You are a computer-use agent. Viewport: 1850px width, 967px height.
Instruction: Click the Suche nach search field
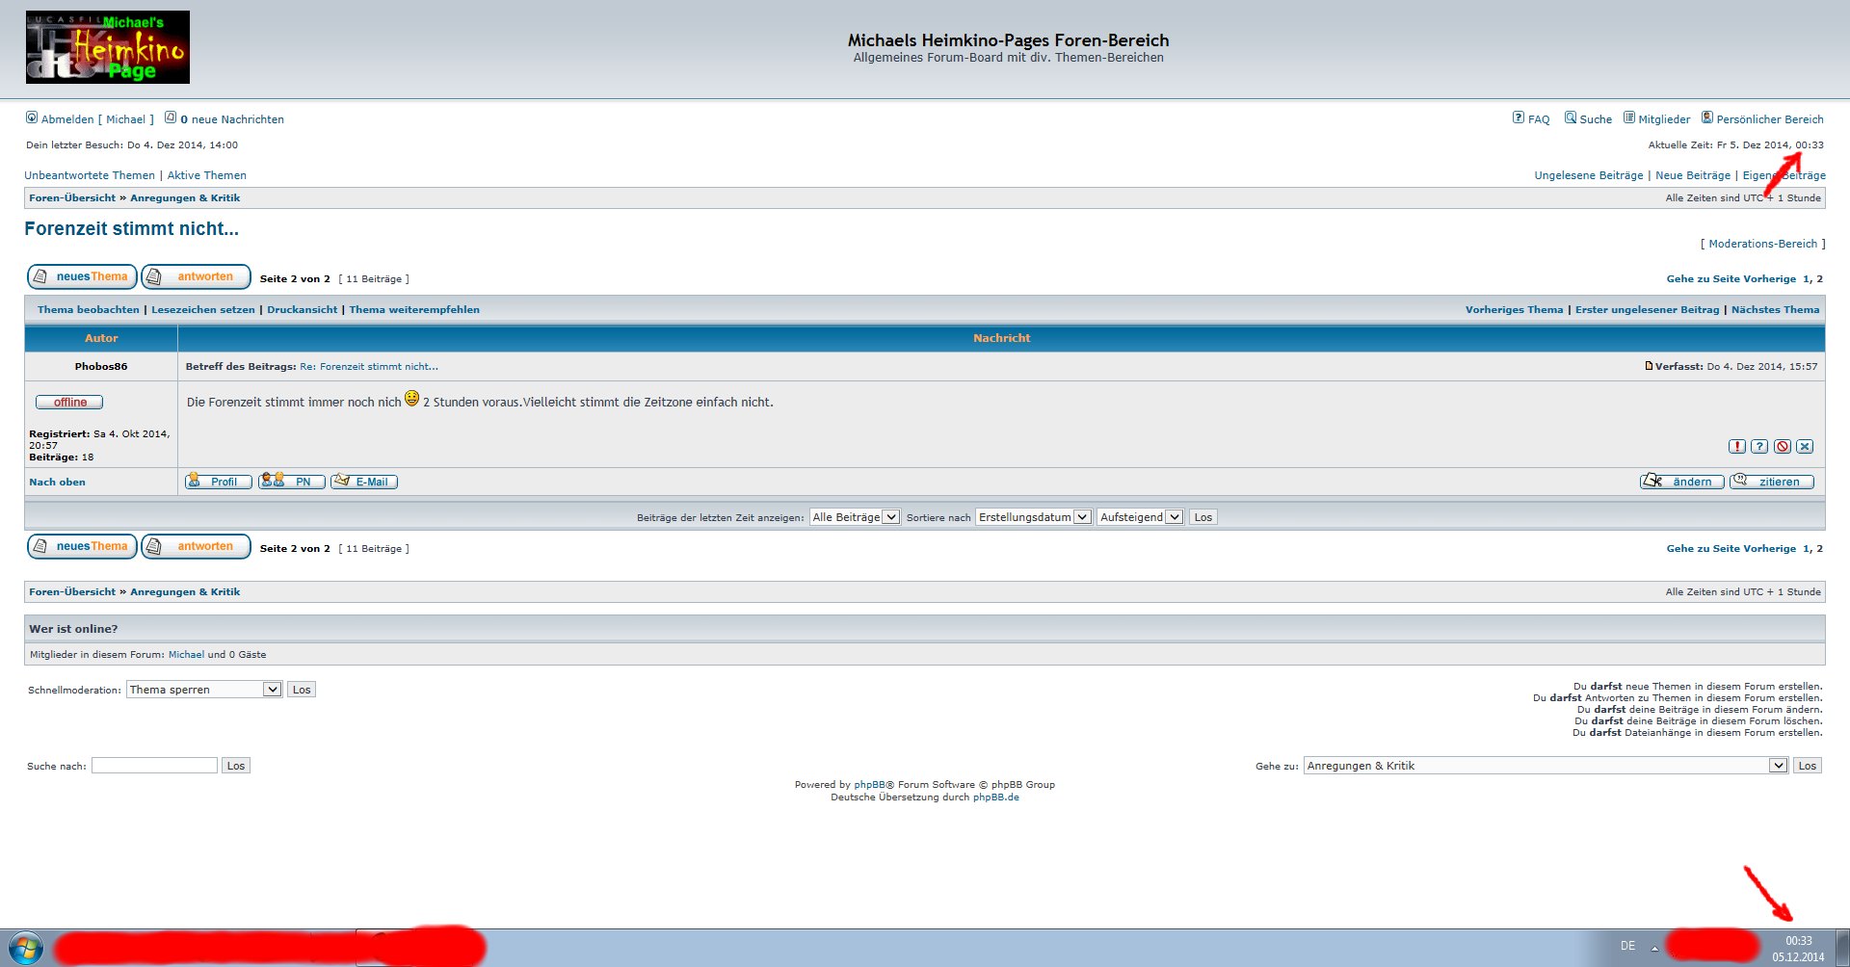click(154, 766)
